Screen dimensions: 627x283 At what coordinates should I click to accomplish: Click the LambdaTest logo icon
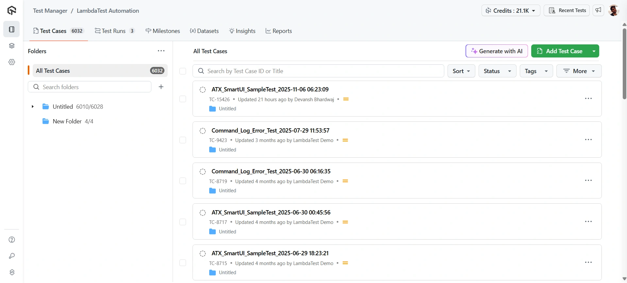[12, 10]
